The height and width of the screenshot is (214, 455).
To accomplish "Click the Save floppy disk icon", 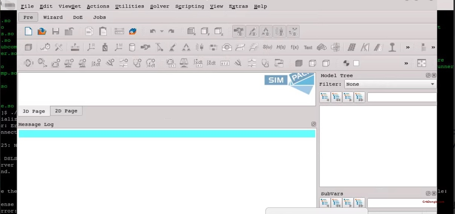I will (x=56, y=32).
